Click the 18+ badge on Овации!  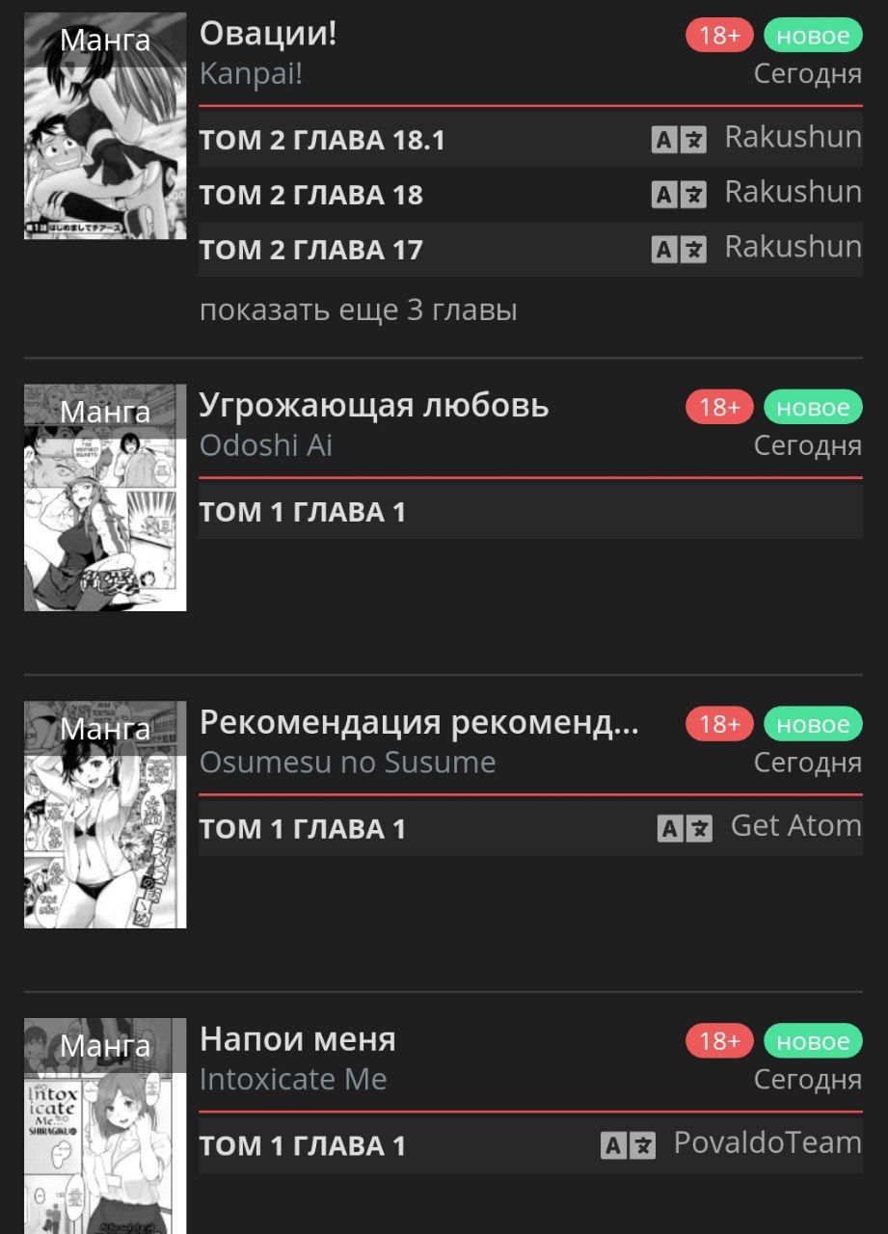point(719,36)
